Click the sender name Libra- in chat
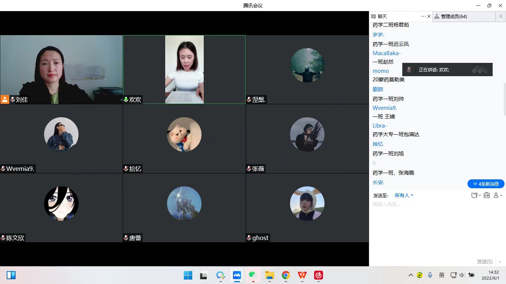The height and width of the screenshot is (284, 506). coord(380,126)
